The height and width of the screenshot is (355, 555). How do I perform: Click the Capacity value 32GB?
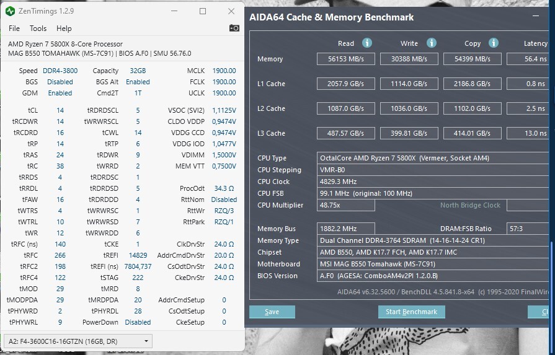point(138,71)
